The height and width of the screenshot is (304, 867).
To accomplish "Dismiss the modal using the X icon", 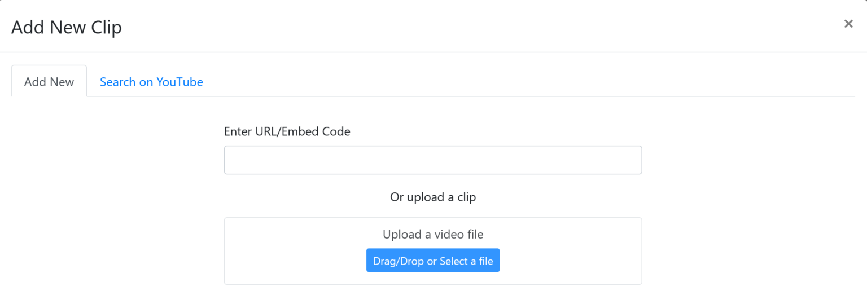I will coord(848,24).
